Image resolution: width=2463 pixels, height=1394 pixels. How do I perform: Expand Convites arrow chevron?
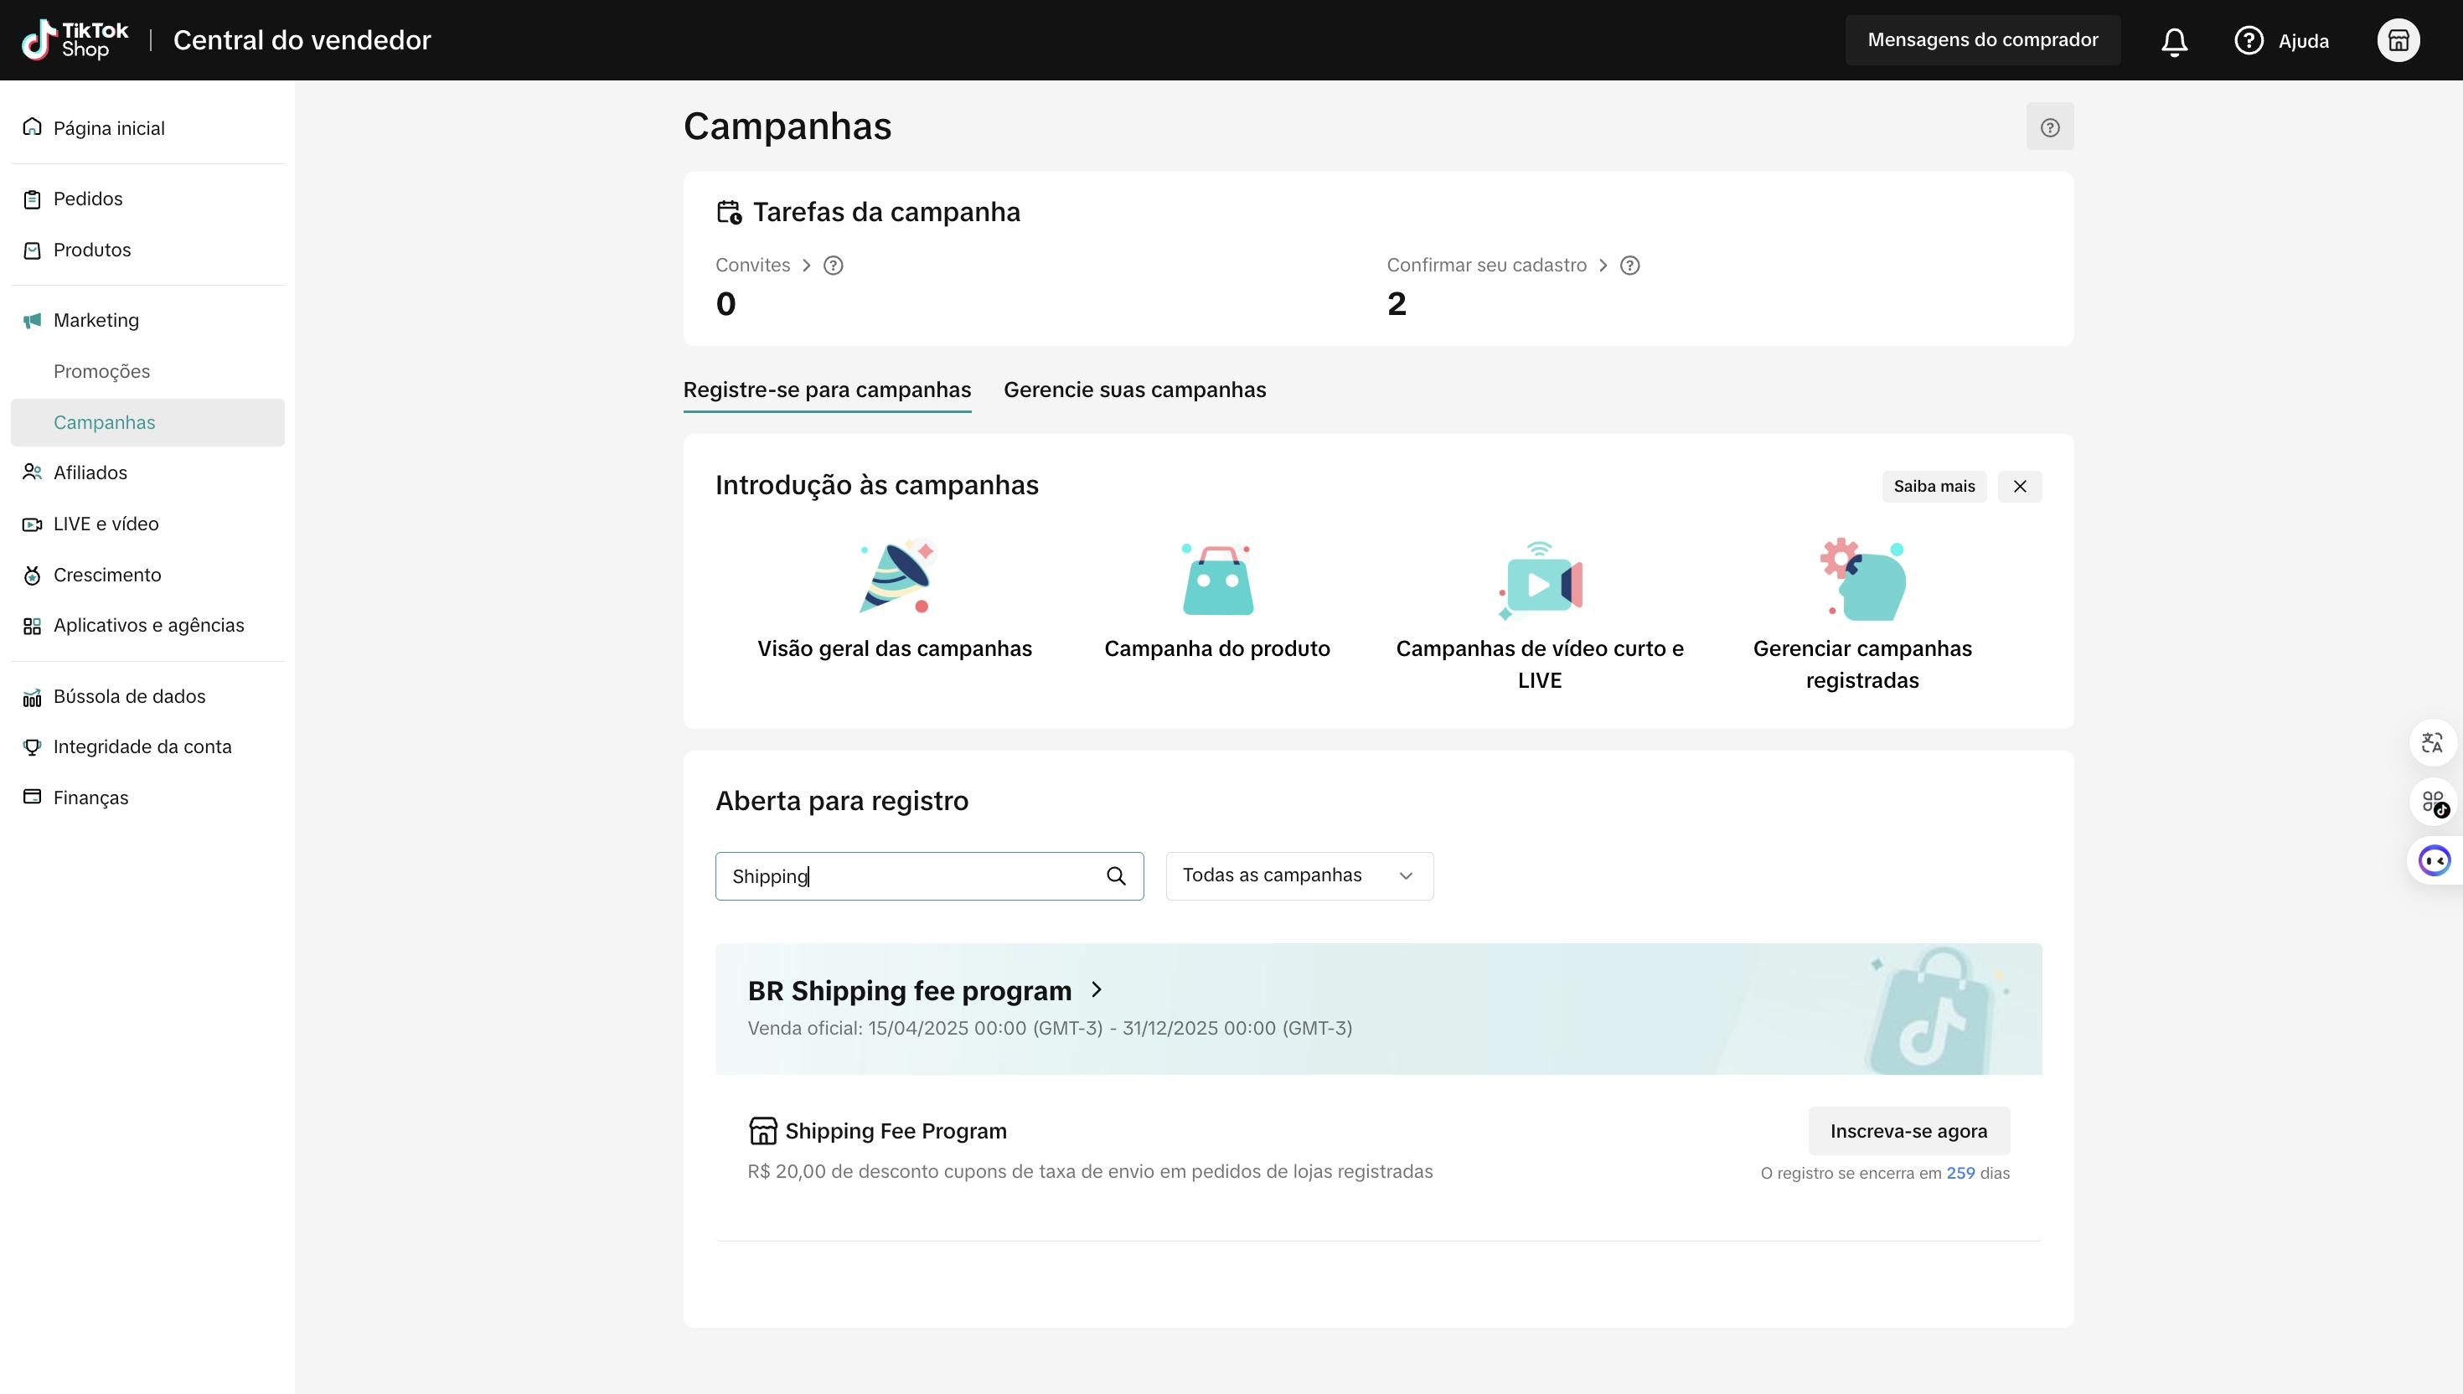[806, 266]
